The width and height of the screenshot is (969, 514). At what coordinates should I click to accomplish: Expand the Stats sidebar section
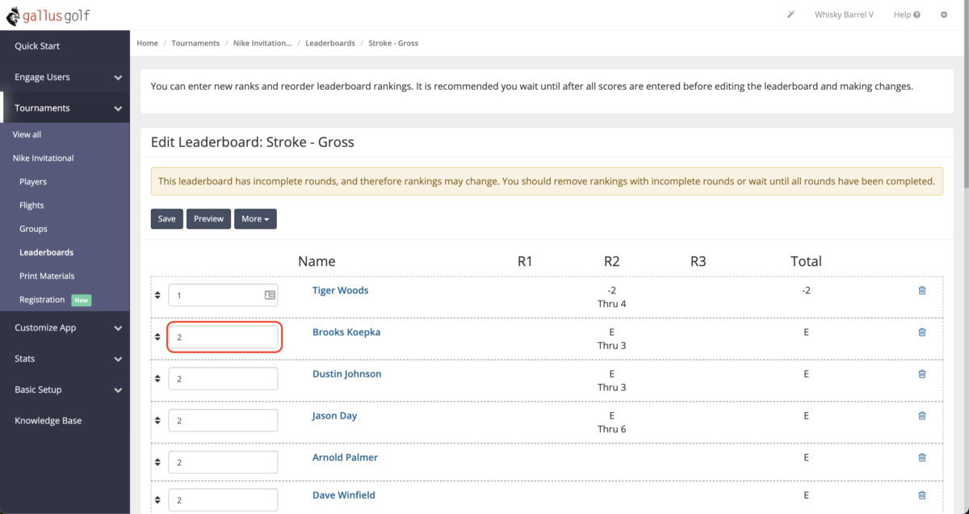pyautogui.click(x=65, y=358)
